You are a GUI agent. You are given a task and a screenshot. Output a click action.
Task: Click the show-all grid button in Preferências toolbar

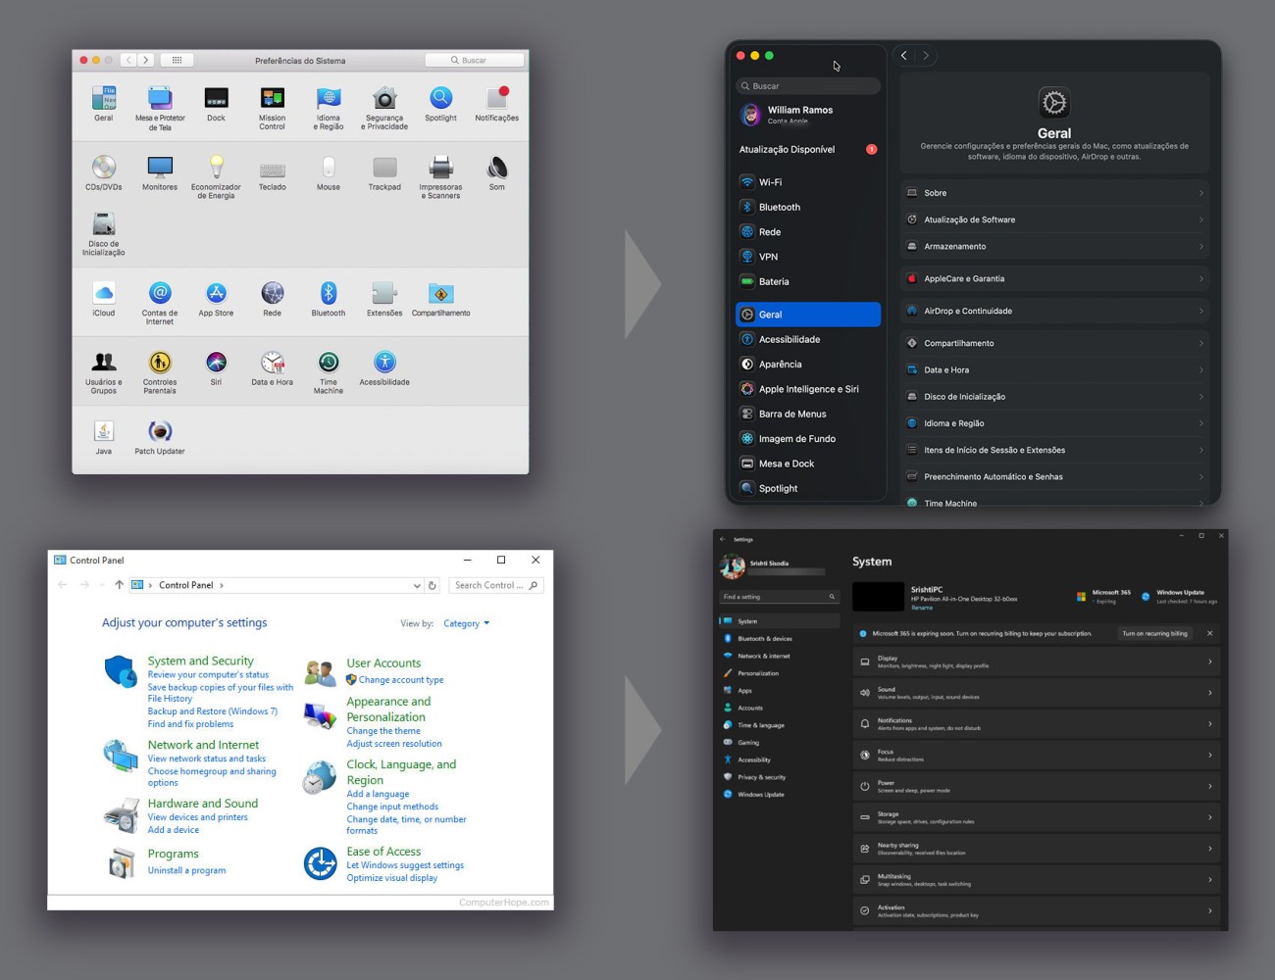(x=177, y=61)
